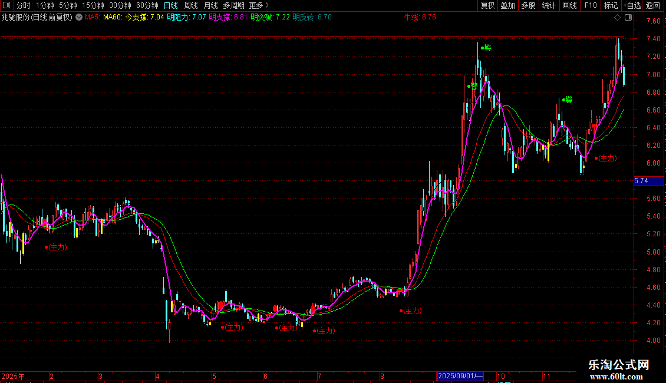Add stock with +自选 button

(632, 5)
